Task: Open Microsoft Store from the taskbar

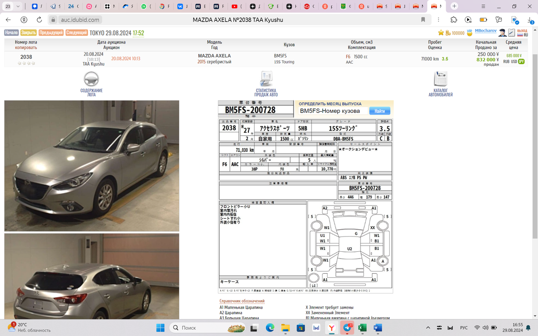Action: click(x=300, y=328)
